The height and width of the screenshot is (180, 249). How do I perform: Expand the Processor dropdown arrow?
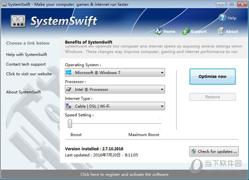tap(162, 89)
